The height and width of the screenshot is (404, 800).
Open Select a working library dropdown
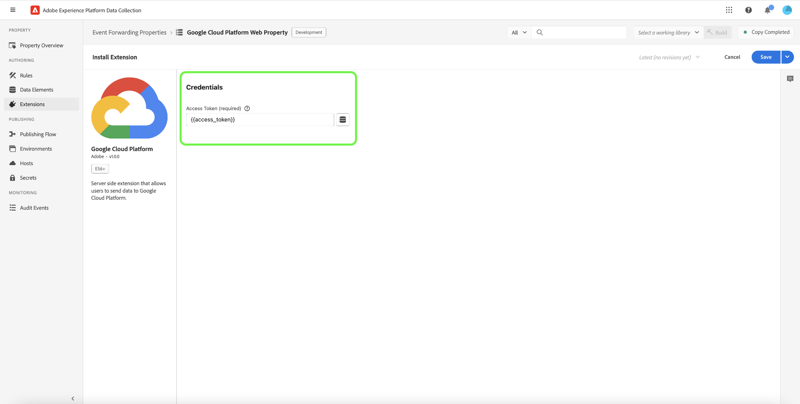(x=668, y=32)
